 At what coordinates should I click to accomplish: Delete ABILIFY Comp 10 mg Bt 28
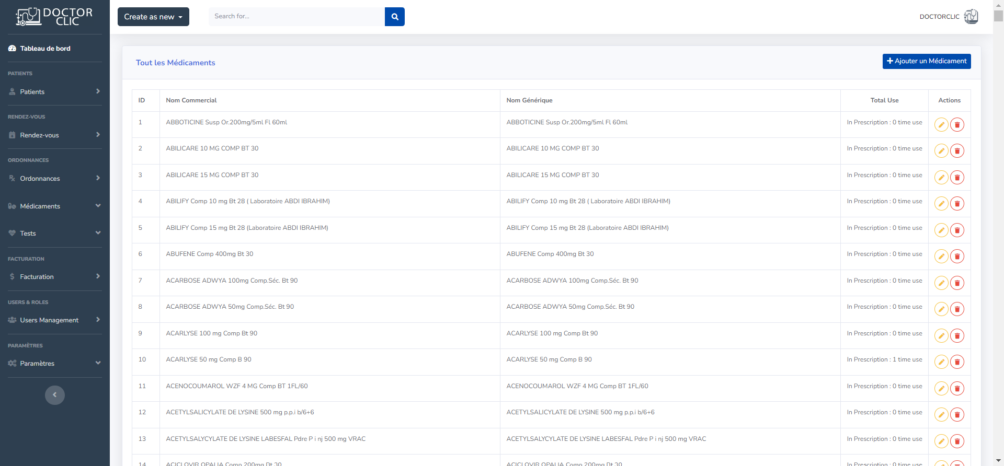(957, 204)
